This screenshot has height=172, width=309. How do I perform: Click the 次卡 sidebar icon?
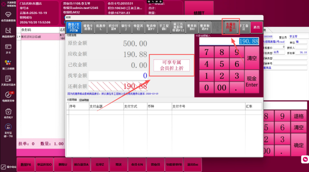pos(8,49)
